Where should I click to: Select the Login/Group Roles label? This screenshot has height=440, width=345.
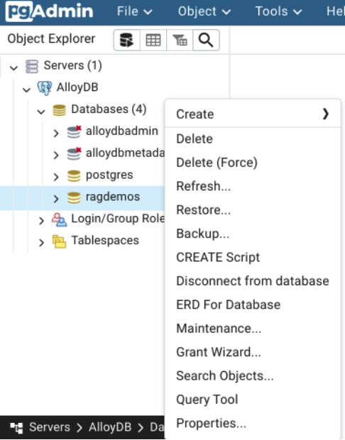tap(118, 219)
